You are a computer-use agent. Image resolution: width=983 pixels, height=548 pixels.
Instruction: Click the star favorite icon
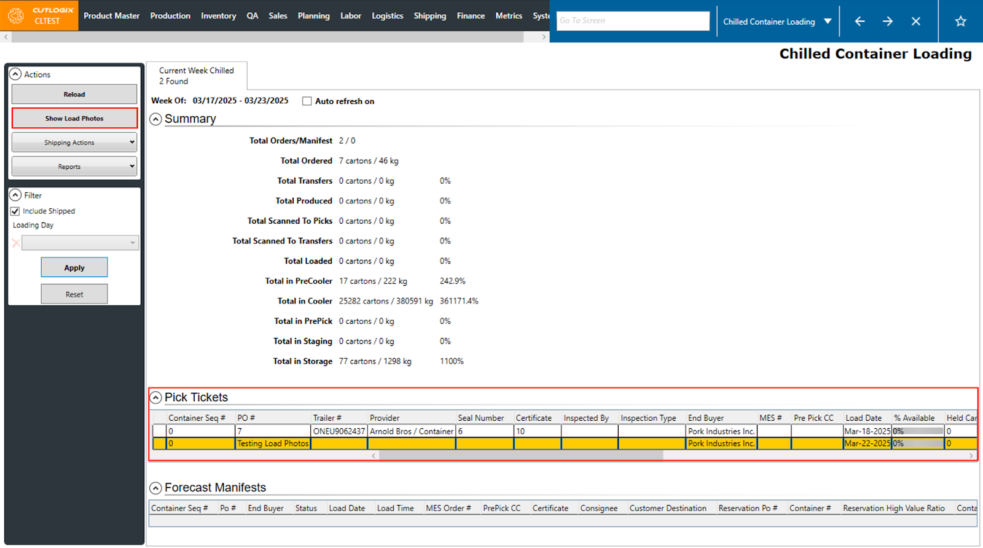[x=960, y=22]
